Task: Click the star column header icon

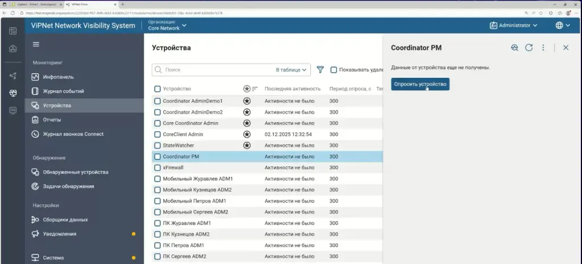Action: click(x=247, y=89)
